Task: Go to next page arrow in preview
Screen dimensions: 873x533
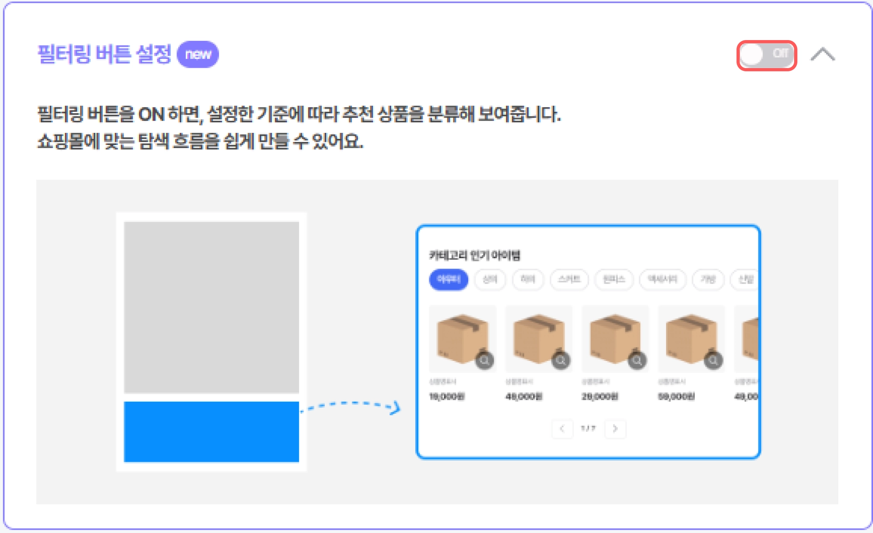Action: pyautogui.click(x=615, y=429)
